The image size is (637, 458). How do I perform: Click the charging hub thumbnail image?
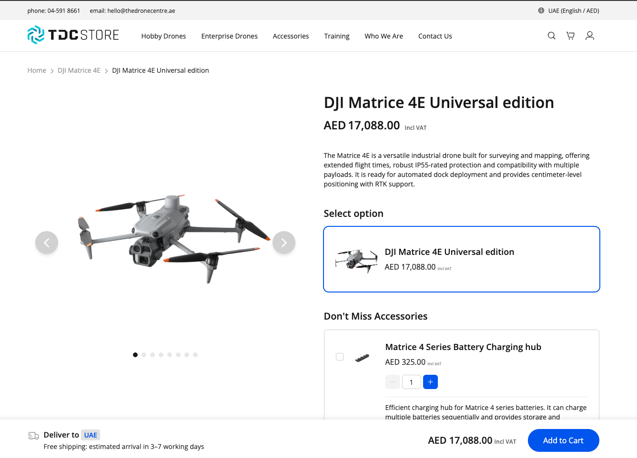coord(362,358)
